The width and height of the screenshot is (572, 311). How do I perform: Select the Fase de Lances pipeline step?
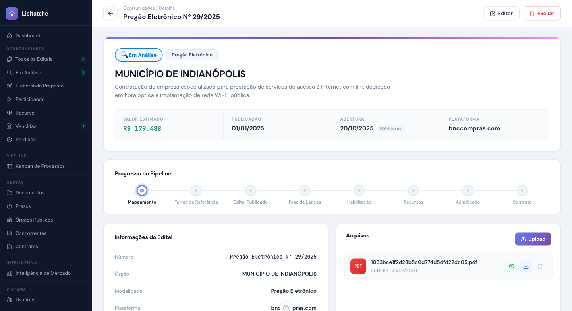point(305,191)
